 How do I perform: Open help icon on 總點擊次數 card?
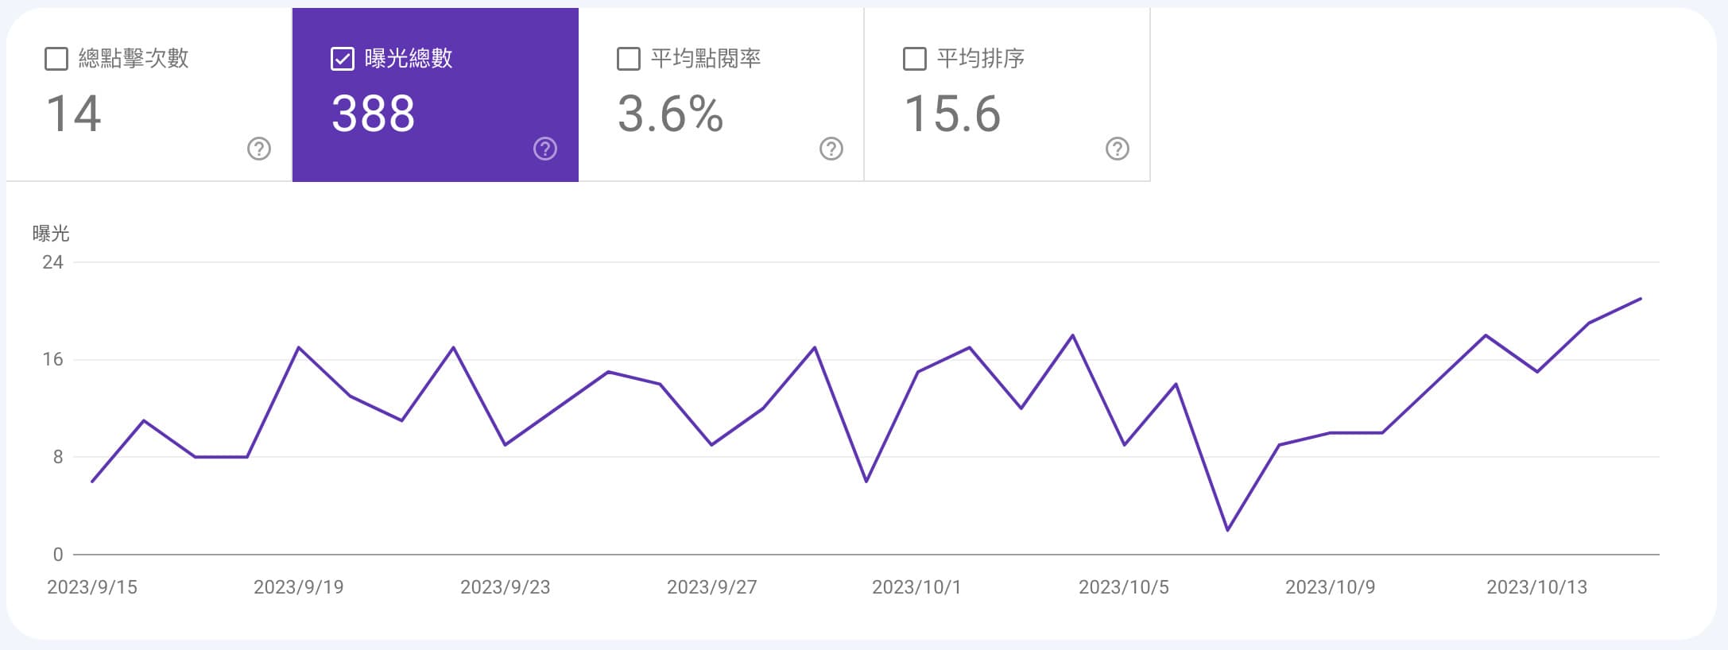pos(259,149)
